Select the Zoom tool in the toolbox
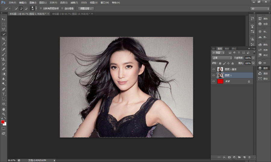Screen dimensions: 271x162 [3, 114]
